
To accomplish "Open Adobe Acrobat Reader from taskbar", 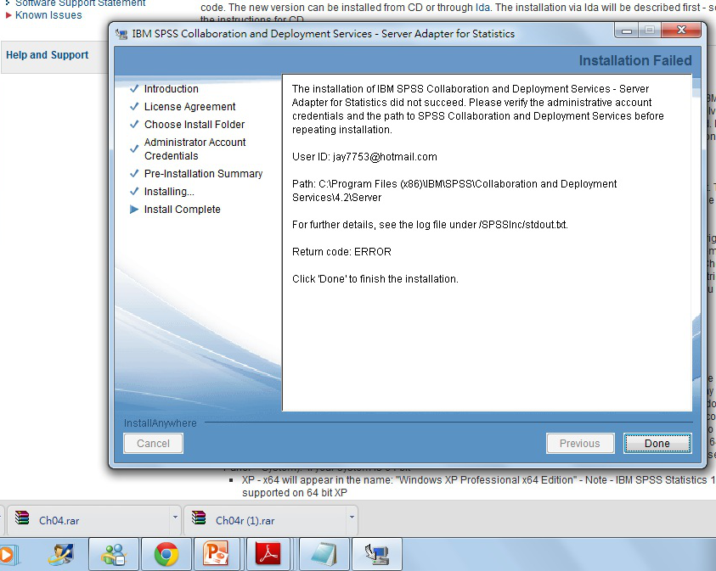I will click(268, 554).
